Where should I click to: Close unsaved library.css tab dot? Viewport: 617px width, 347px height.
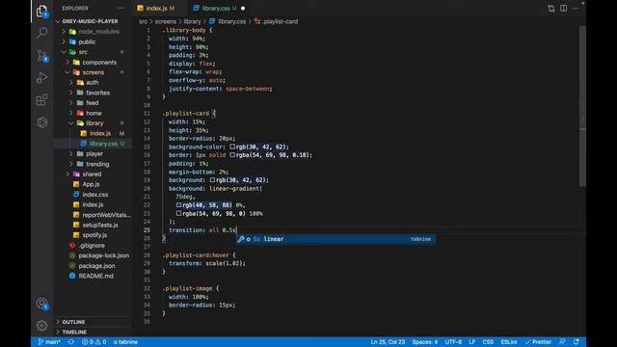click(x=243, y=9)
